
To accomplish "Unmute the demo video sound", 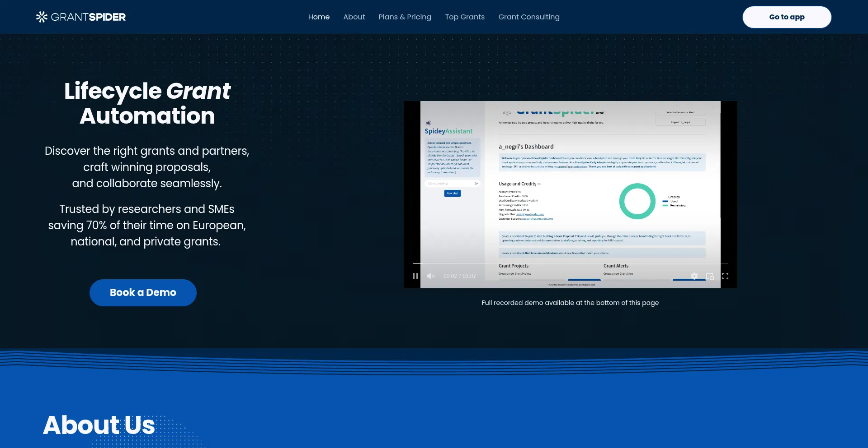I will [430, 276].
